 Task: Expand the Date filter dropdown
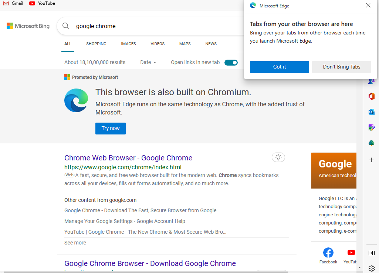coord(148,63)
